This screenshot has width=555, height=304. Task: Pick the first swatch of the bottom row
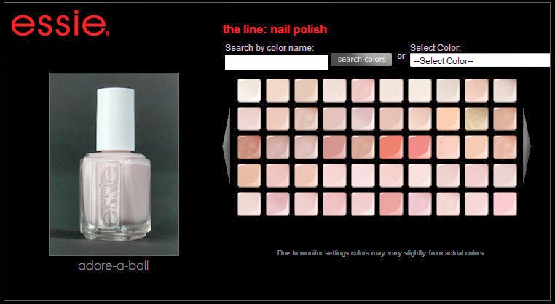(249, 204)
